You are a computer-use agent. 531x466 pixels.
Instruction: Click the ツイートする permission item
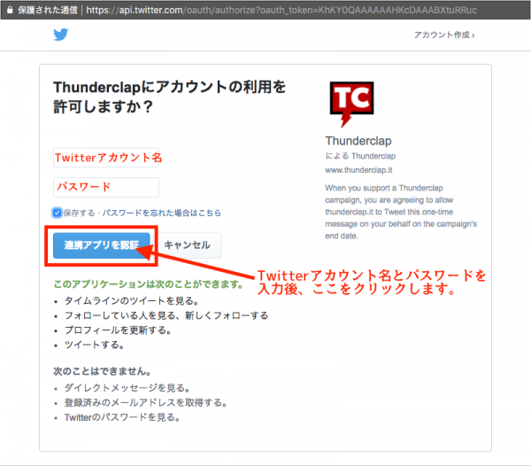coord(95,345)
